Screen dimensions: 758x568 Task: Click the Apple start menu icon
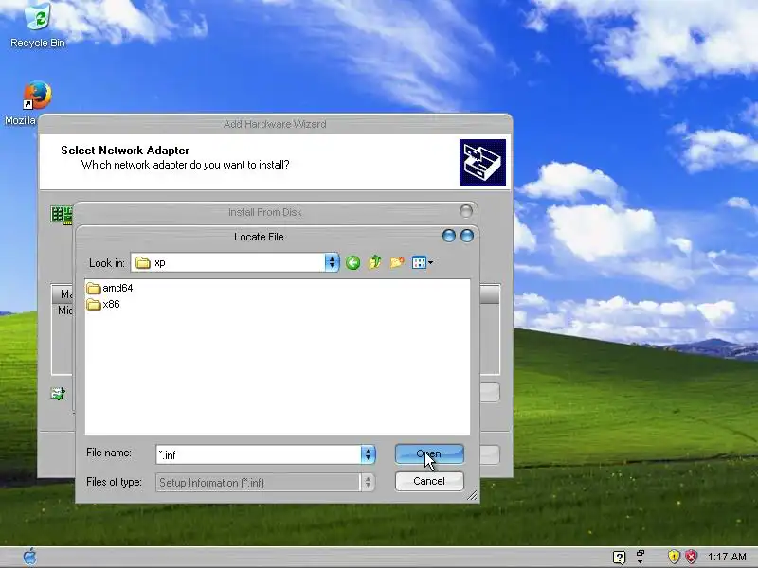30,557
